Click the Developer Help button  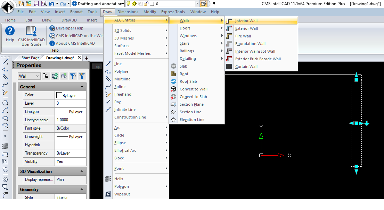click(x=66, y=28)
